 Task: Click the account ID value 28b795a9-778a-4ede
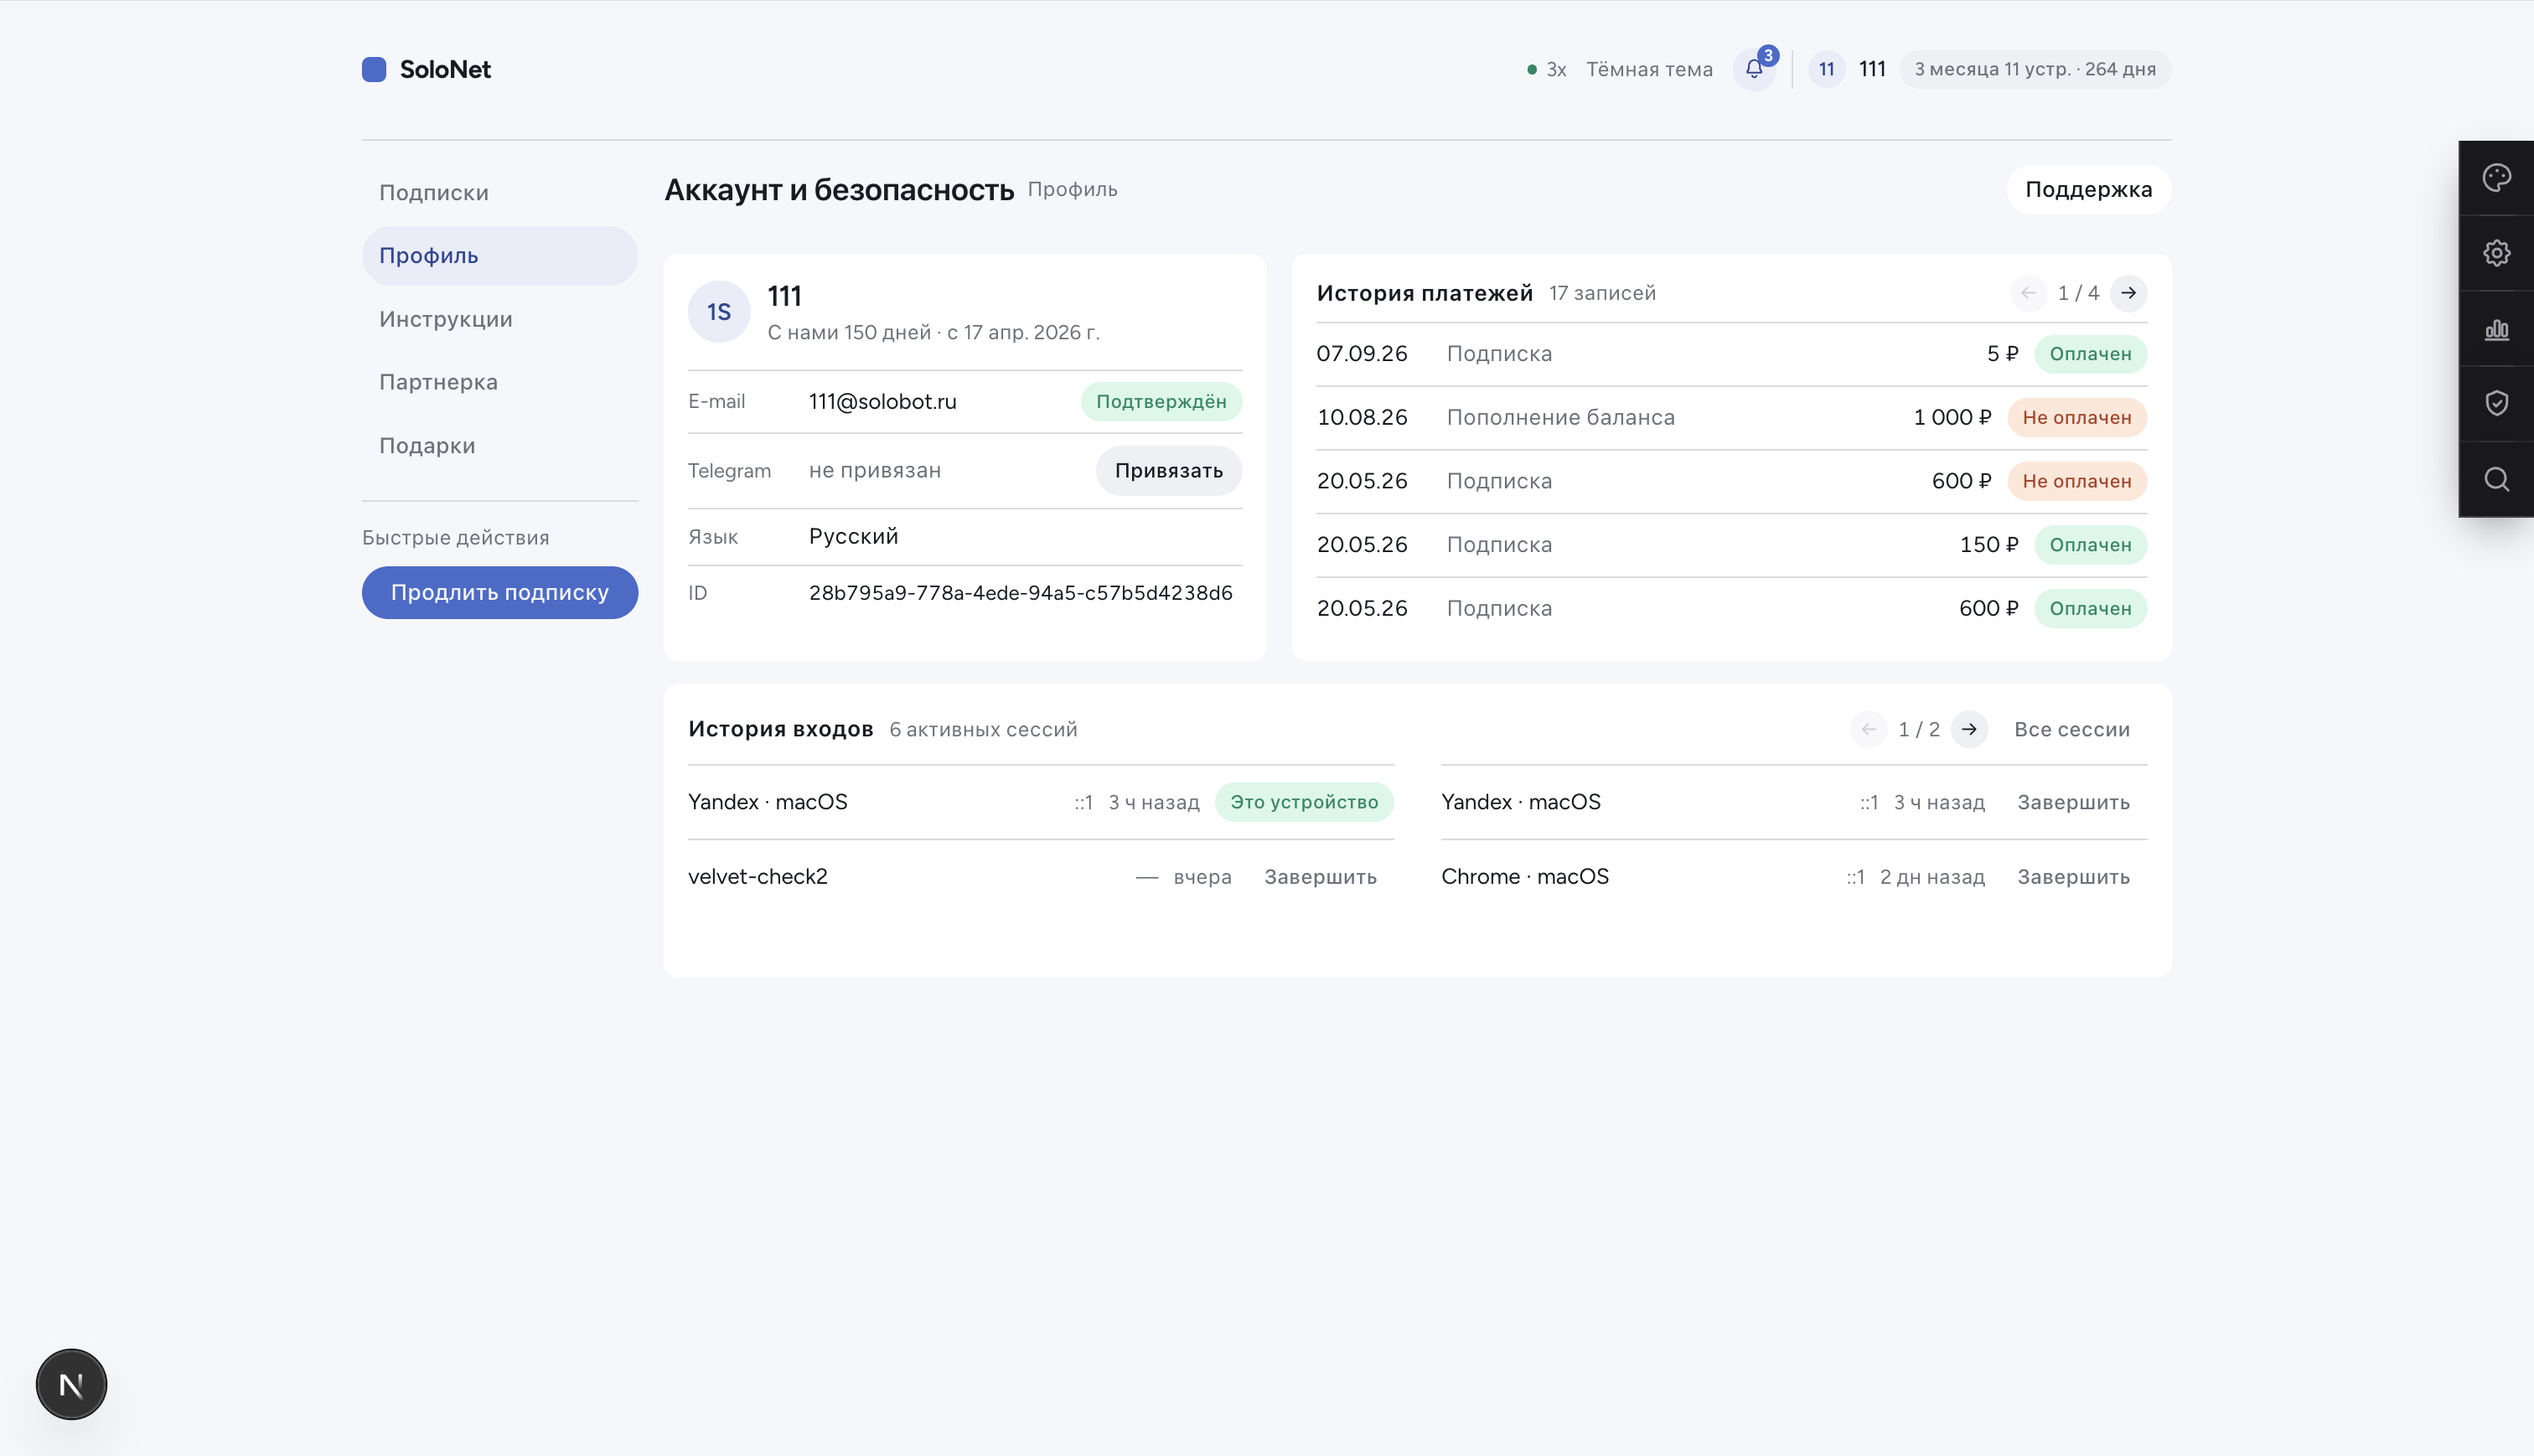coord(1020,592)
